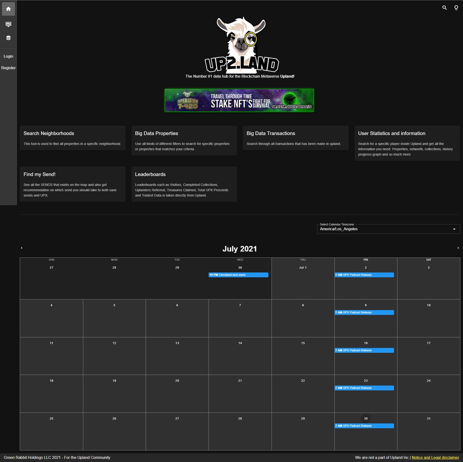463x462 pixels.
Task: Open User Statistics and information card
Action: point(407,143)
